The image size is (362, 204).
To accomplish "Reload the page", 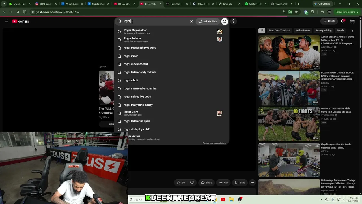I will pyautogui.click(x=18, y=12).
